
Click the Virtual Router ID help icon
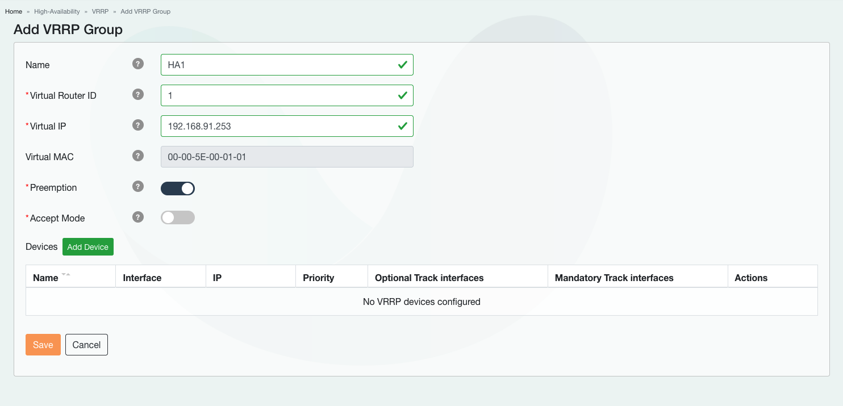click(x=138, y=94)
